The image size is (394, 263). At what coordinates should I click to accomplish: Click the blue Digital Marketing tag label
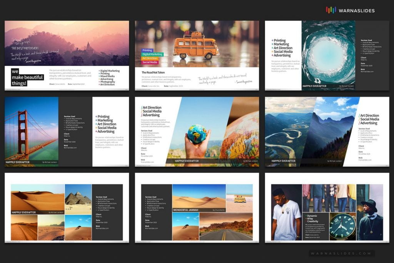152,54
